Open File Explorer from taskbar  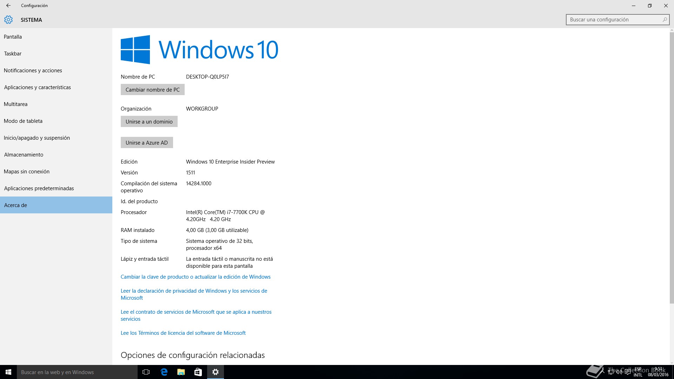click(x=181, y=372)
